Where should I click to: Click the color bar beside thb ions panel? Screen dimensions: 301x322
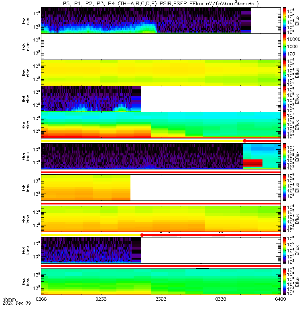(285, 188)
